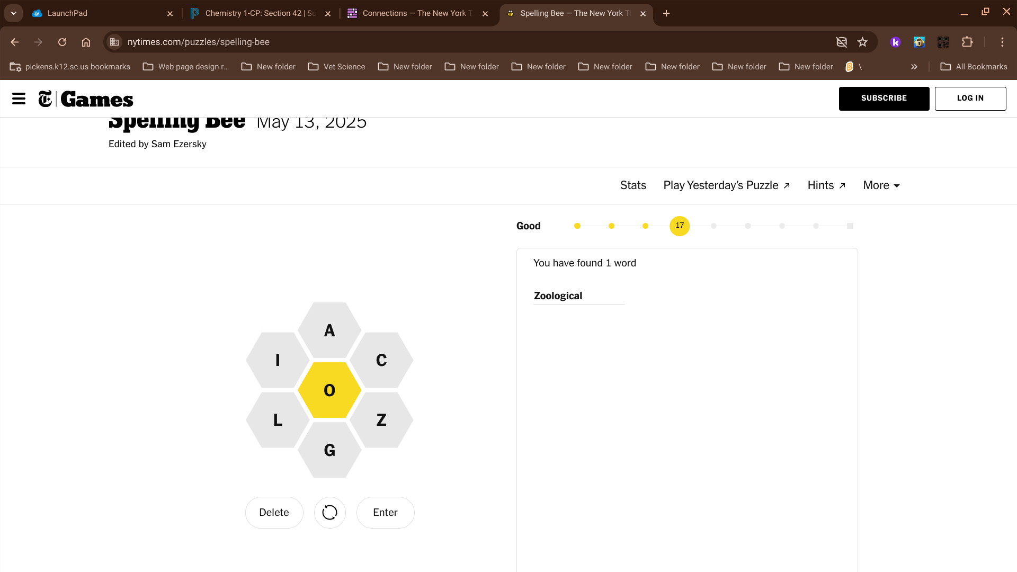Expand the More dropdown menu
This screenshot has height=572, width=1017.
point(881,185)
